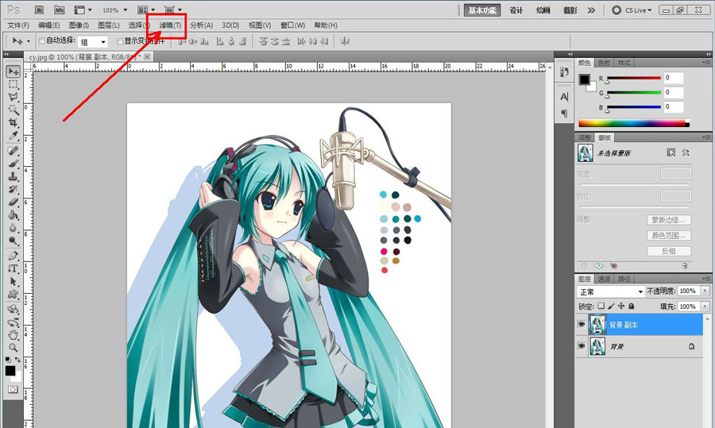This screenshot has height=428, width=715.
Task: Select the Blur tool
Action: [13, 227]
